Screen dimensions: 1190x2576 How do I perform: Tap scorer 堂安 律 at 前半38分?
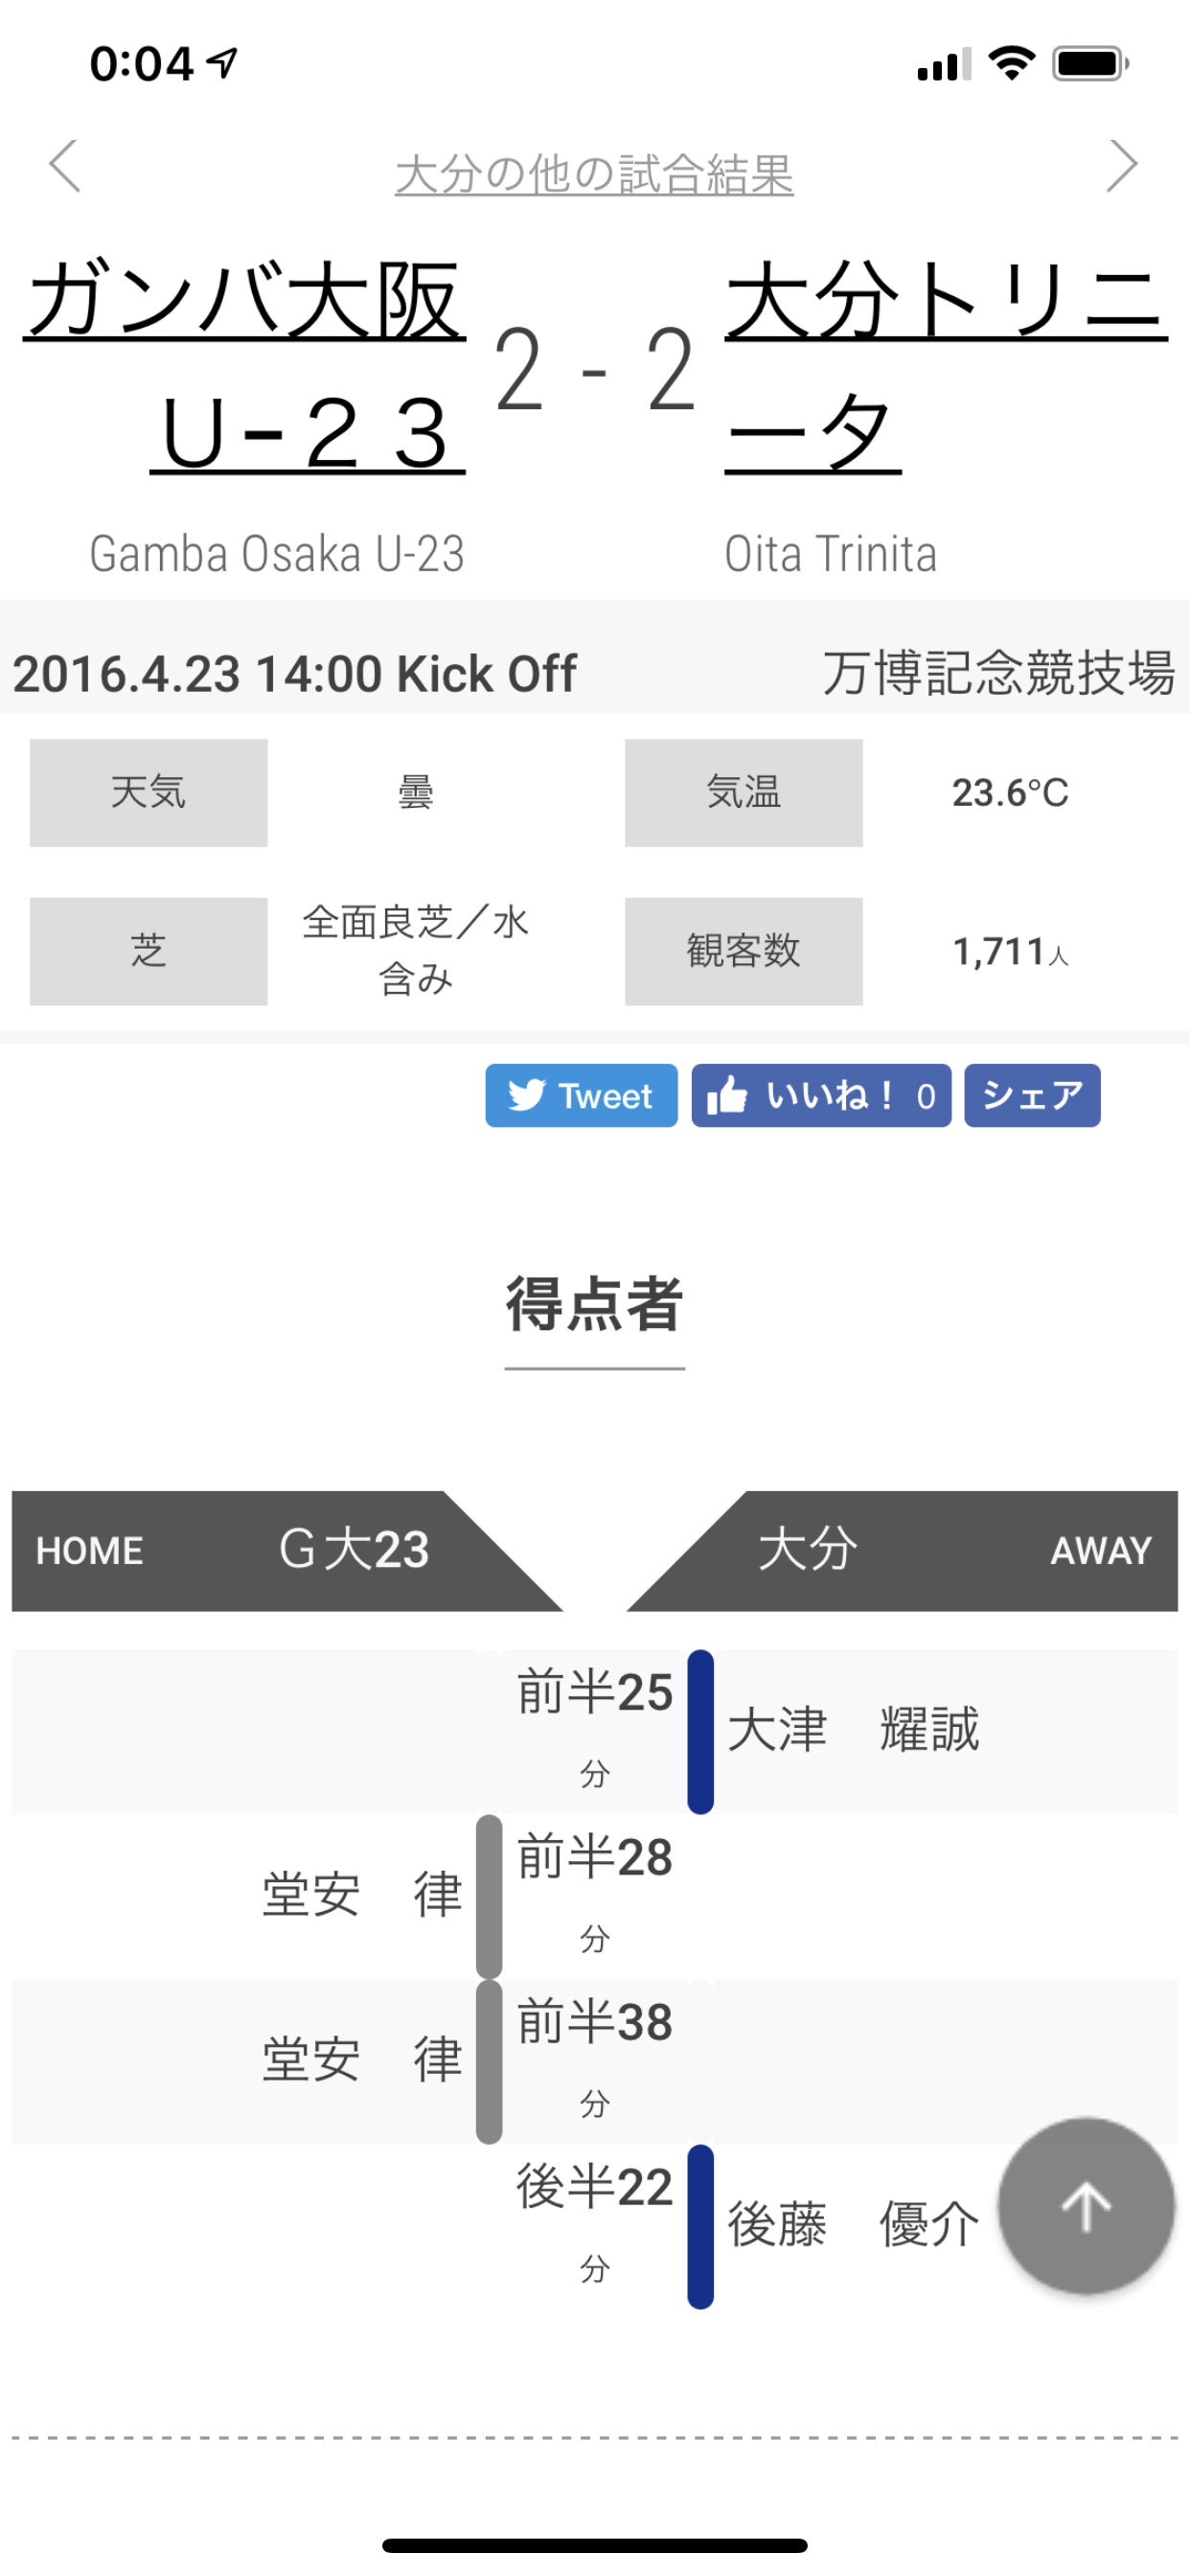click(x=361, y=2061)
